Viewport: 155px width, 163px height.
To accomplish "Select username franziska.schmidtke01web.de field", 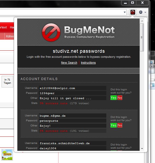I will 72,143.
